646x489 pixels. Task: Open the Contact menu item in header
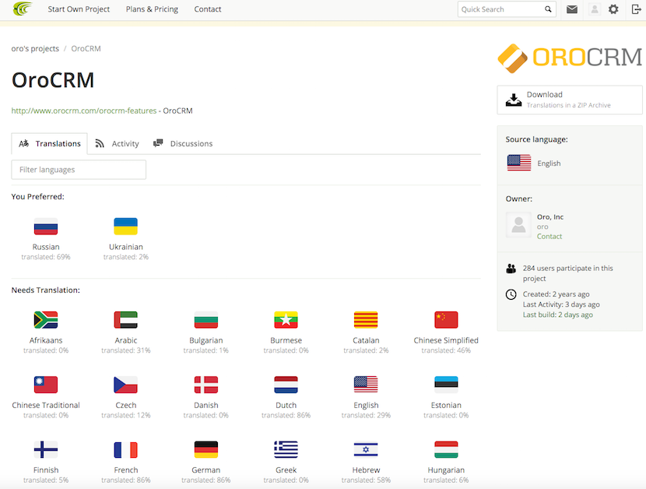(x=208, y=9)
